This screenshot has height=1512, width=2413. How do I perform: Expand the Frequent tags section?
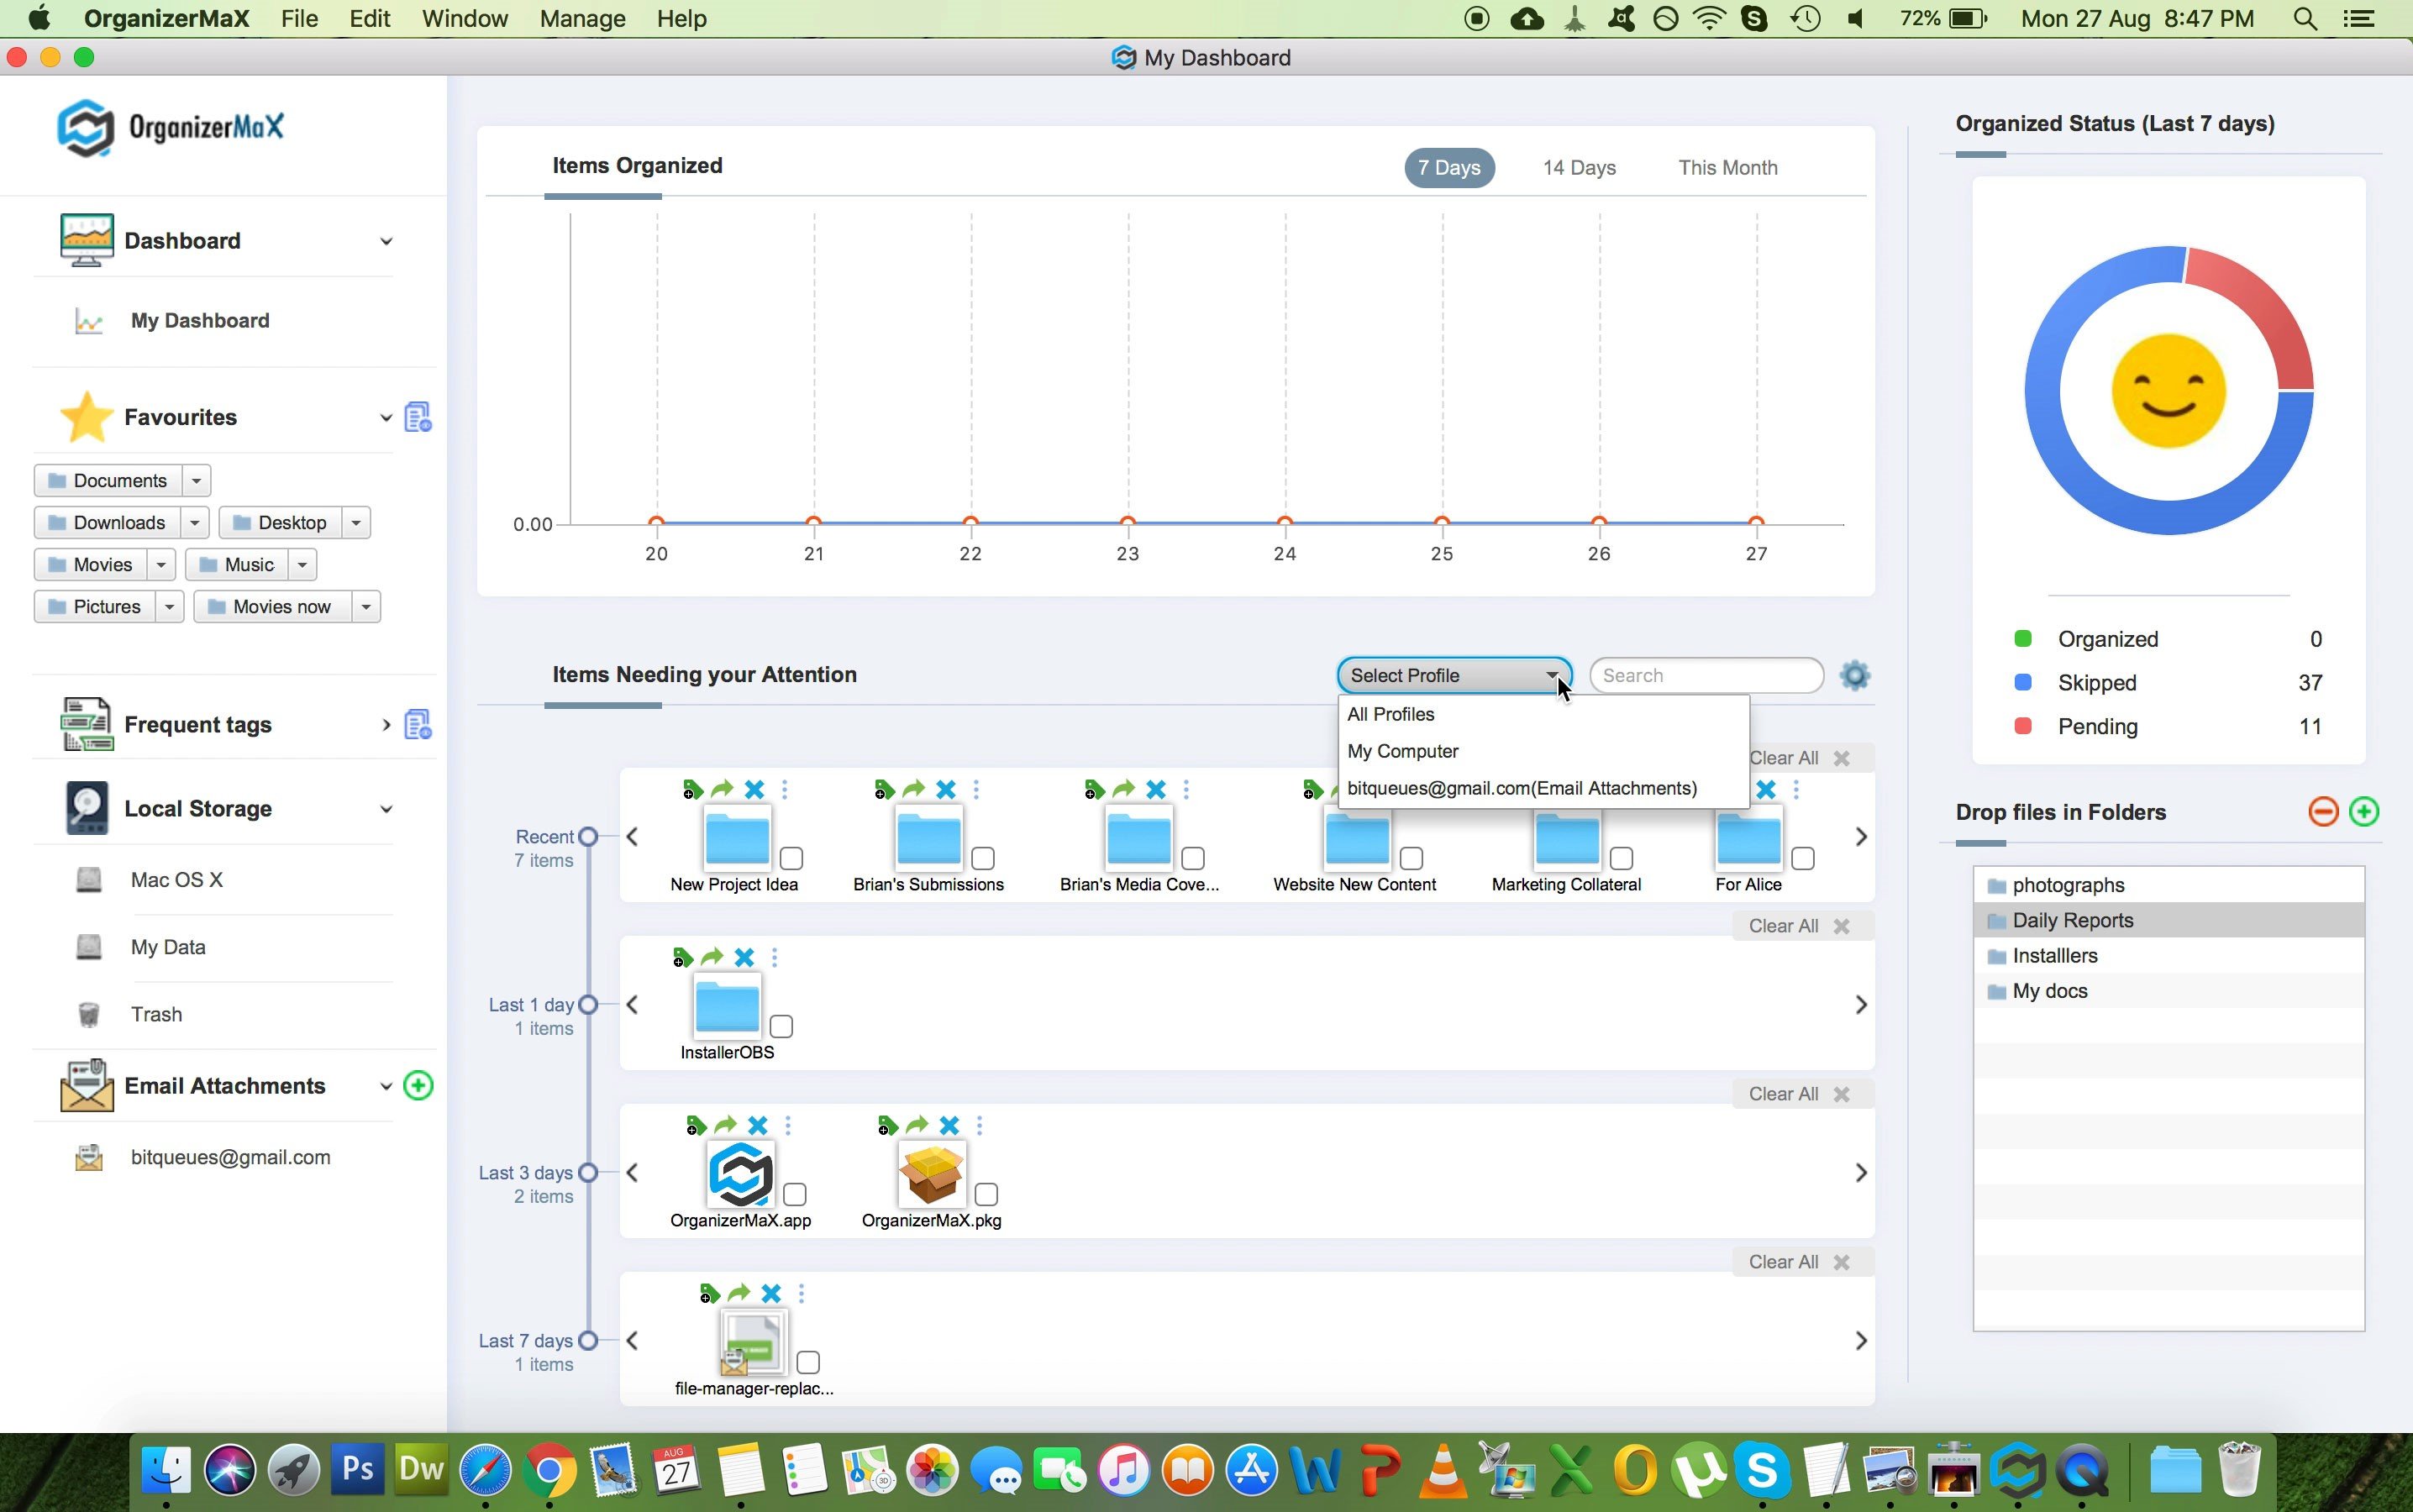tap(386, 724)
